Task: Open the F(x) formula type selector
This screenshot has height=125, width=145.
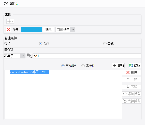Action: (30, 56)
